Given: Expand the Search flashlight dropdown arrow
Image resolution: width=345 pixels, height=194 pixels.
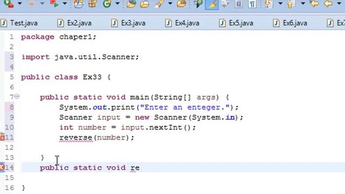Looking at the screenshot, I should (x=170, y=4).
